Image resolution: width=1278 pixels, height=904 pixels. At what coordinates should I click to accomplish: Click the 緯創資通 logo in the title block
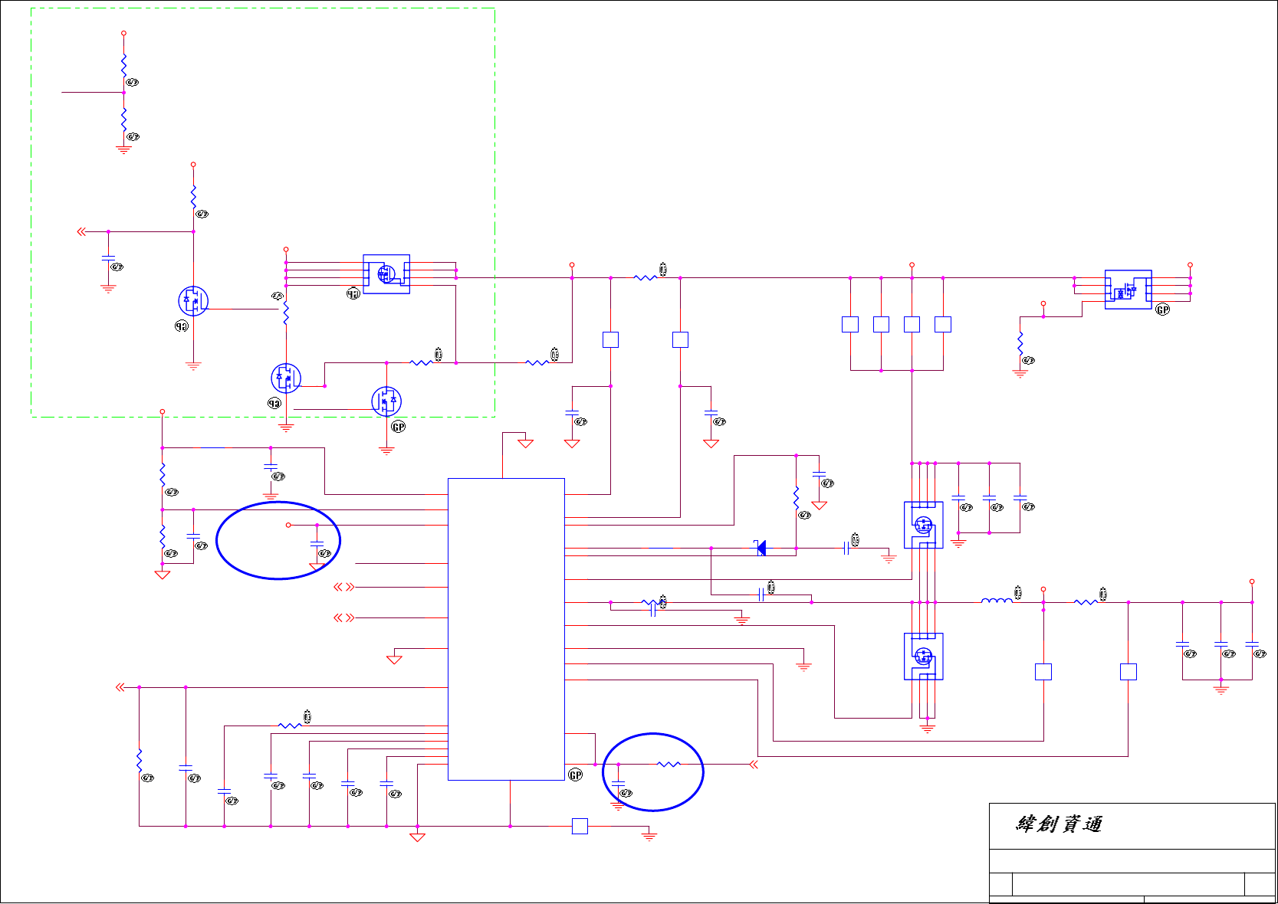tap(1059, 824)
